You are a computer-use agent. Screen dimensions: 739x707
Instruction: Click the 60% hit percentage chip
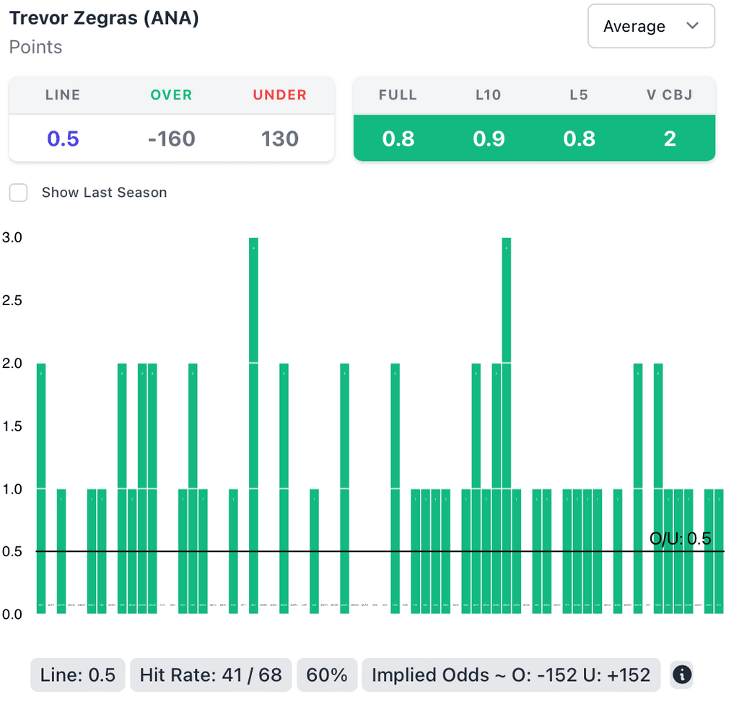(x=327, y=675)
